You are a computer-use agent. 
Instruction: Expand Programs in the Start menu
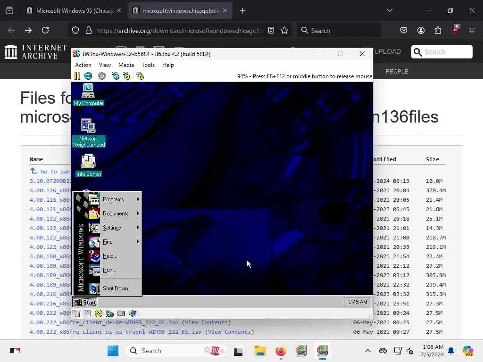point(114,199)
